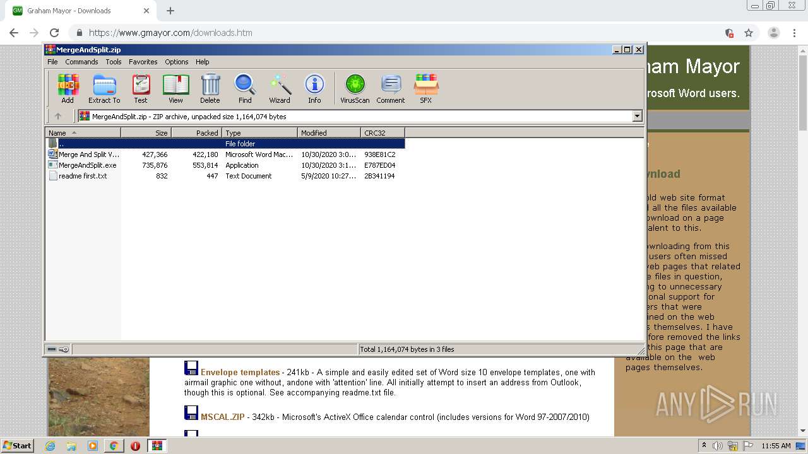This screenshot has height=454, width=808.
Task: Click the Delete trash can icon
Action: coord(210,88)
